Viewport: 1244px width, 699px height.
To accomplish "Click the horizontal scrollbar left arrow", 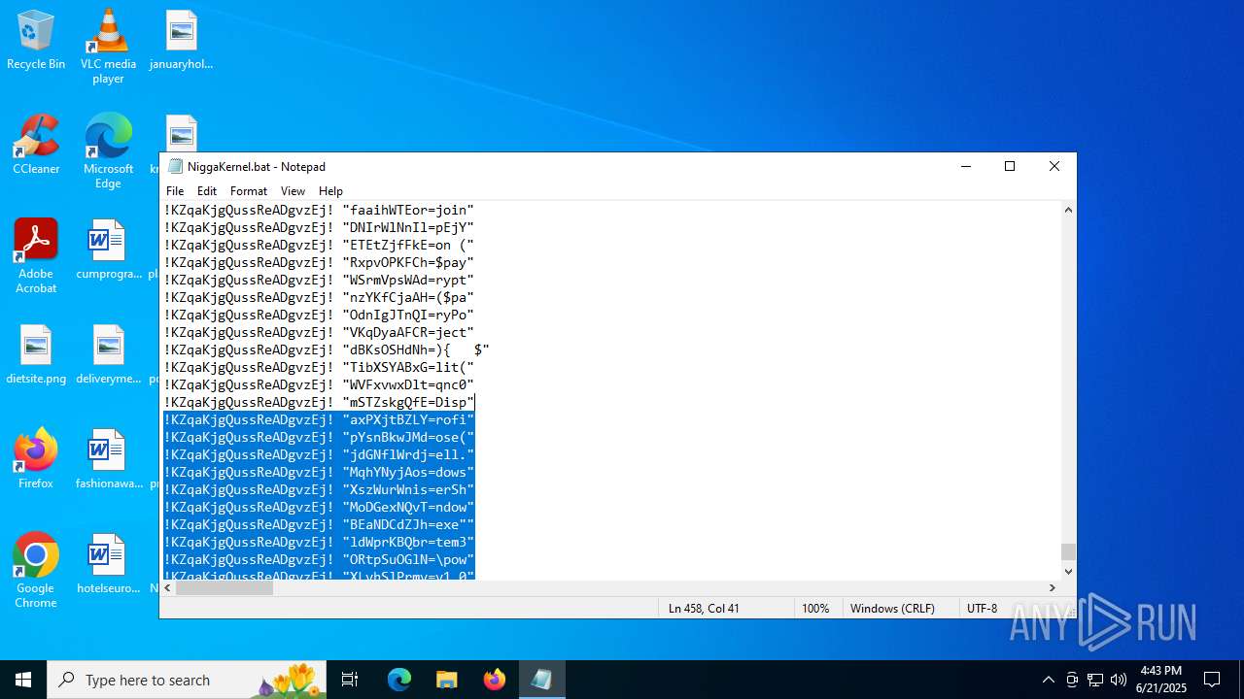I will [168, 587].
